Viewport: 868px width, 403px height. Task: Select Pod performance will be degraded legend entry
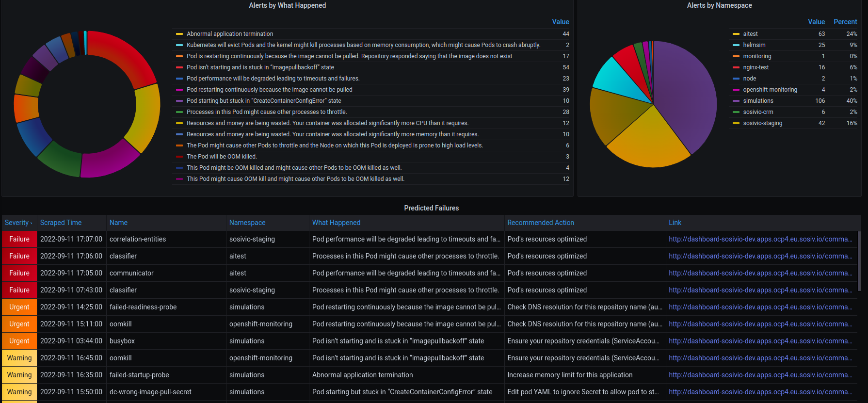pyautogui.click(x=273, y=79)
